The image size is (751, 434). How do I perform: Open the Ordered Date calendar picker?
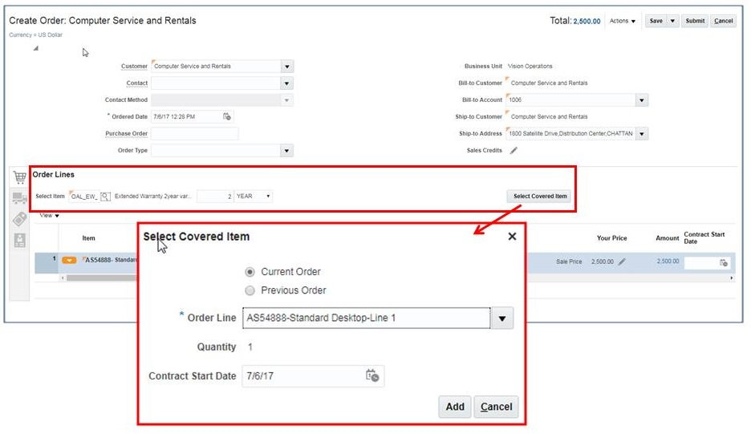point(227,116)
